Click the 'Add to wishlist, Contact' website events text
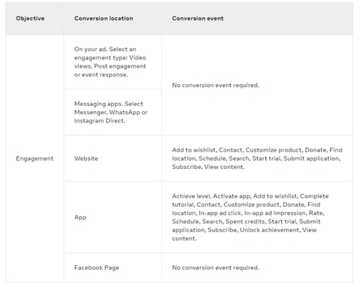The image size is (360, 287). [257, 159]
